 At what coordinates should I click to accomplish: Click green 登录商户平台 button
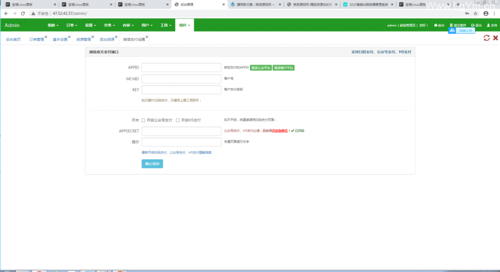coord(283,68)
